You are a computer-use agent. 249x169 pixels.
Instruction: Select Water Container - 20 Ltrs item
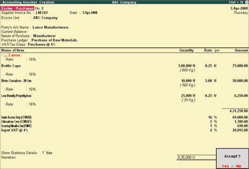tap(16, 81)
